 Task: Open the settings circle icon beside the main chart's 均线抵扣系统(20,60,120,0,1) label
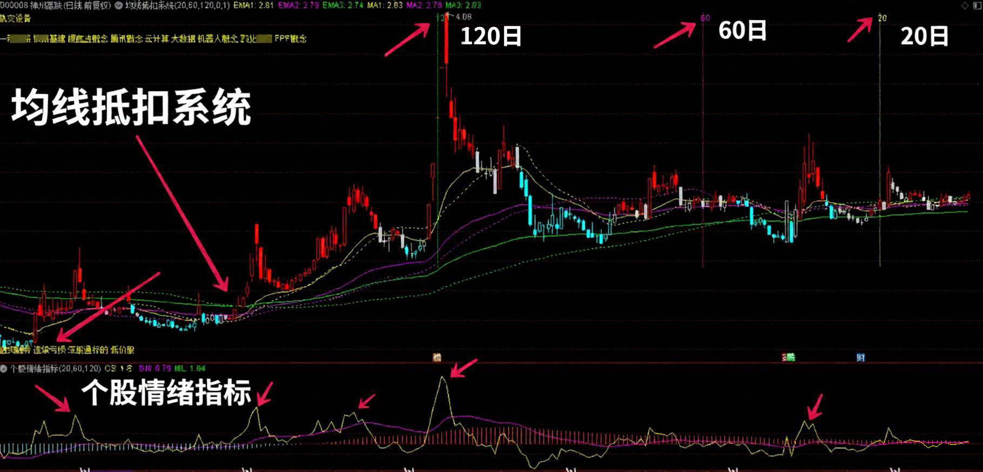(x=118, y=5)
